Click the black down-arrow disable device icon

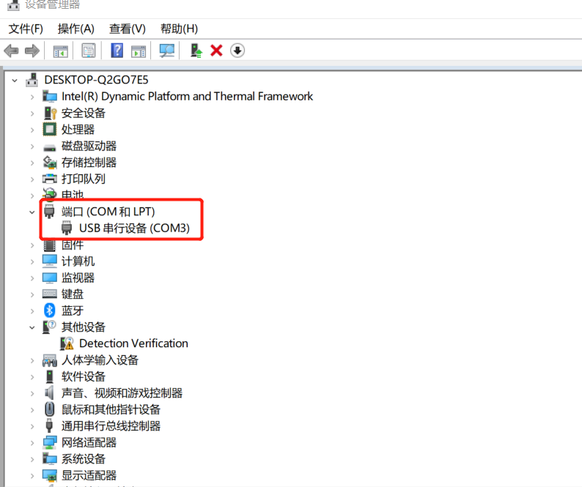[x=237, y=51]
